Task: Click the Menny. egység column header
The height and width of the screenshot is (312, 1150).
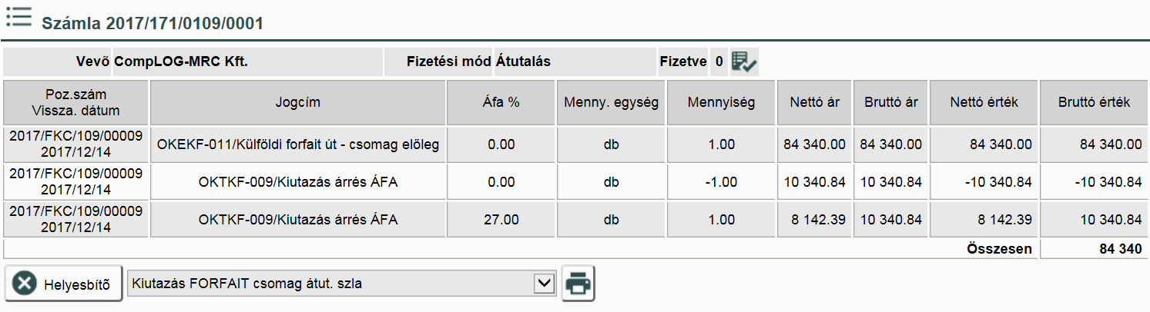Action: [612, 102]
